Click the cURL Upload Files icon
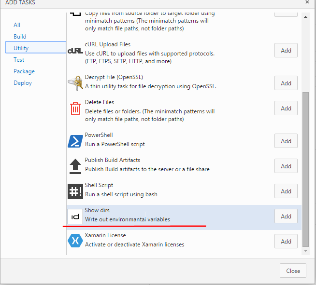Image resolution: width=316 pixels, height=285 pixels. coord(75,51)
